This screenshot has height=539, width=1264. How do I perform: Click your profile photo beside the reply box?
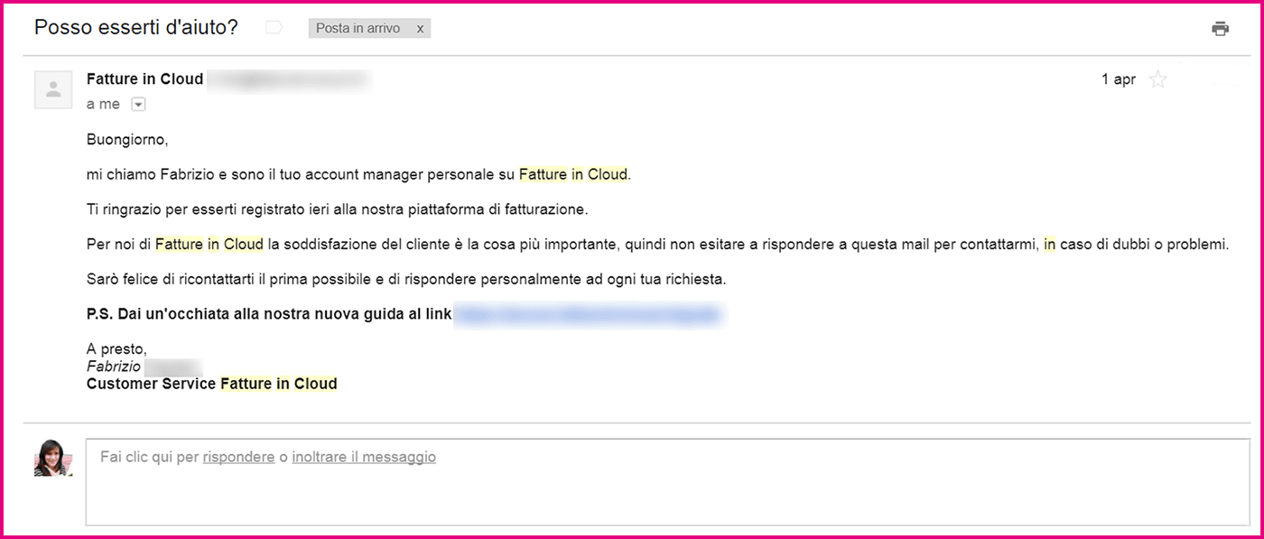(52, 460)
